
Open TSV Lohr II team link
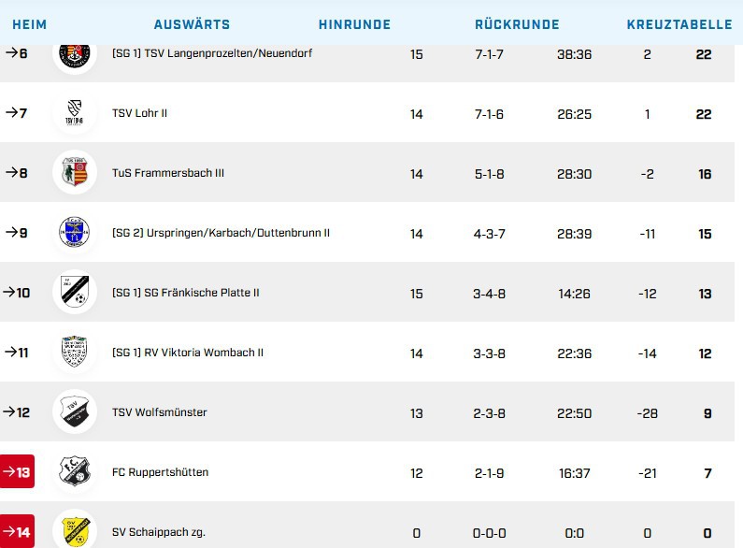[x=139, y=113]
